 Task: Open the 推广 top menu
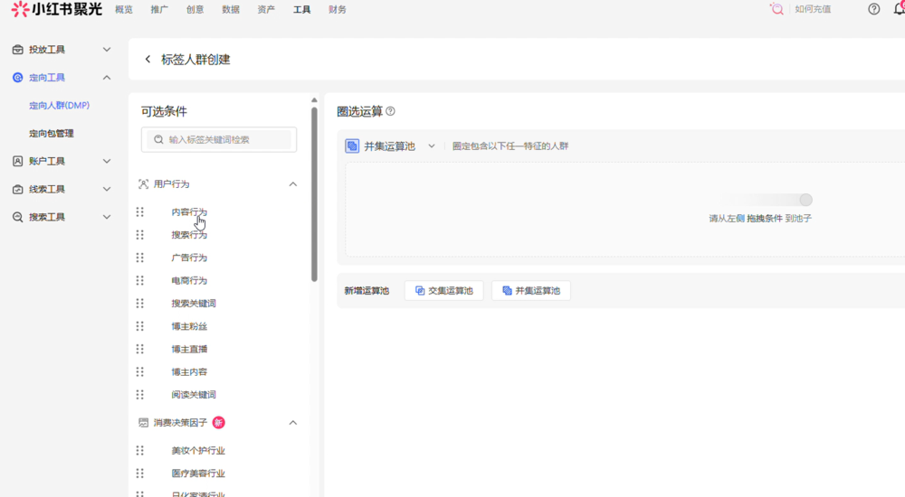pos(159,10)
